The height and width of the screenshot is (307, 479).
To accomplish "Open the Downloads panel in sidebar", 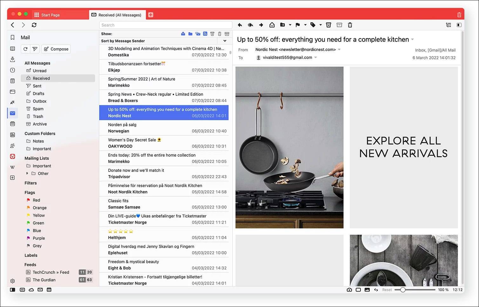I will pyautogui.click(x=12, y=59).
